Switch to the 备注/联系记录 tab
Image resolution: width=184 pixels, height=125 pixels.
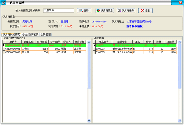coord(30,34)
